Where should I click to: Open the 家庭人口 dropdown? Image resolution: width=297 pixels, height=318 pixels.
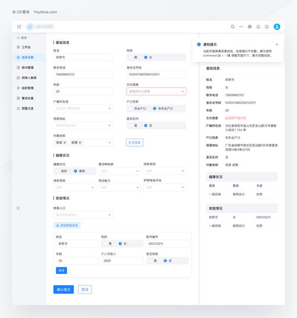tap(83, 215)
